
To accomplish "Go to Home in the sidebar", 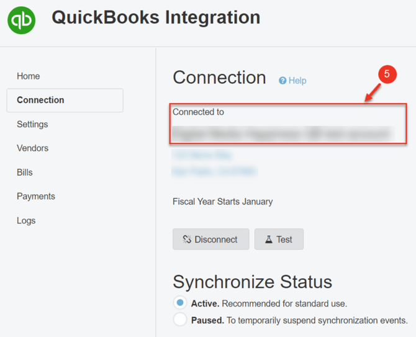I will 29,76.
